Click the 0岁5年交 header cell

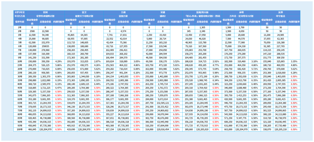[20, 12]
